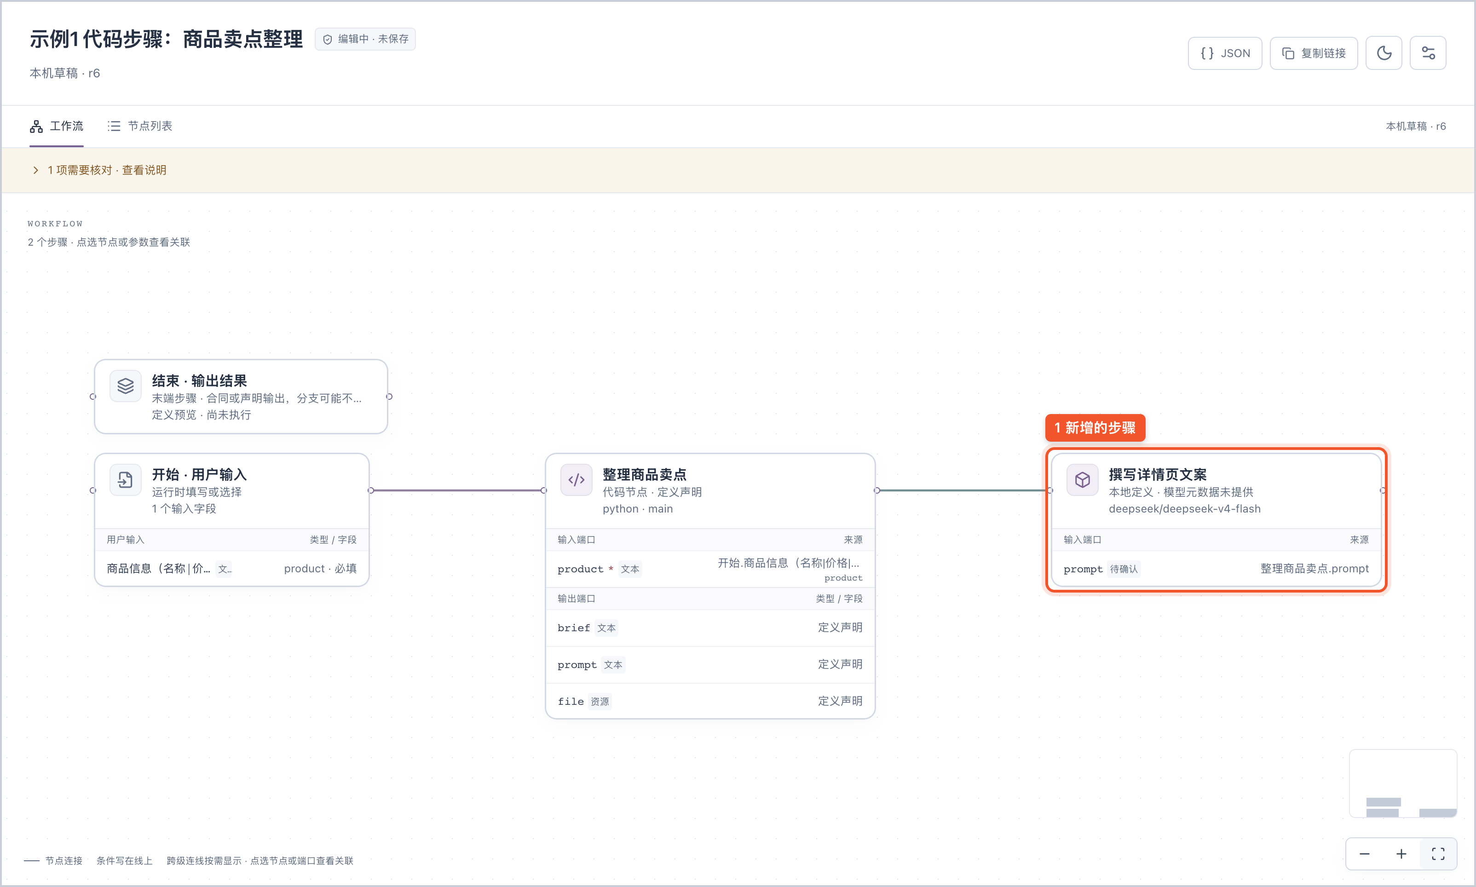
Task: Expand the 1 项需要核对 notice chevron
Action: point(36,170)
